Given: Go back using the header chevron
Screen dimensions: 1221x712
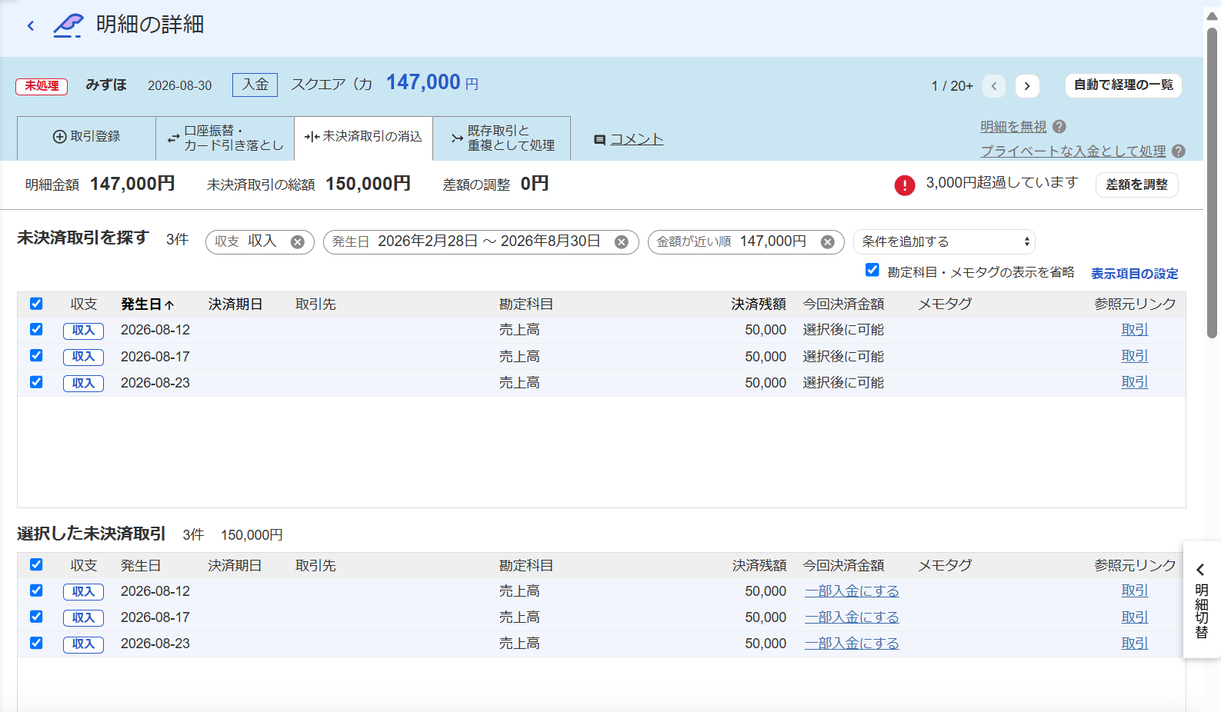Looking at the screenshot, I should (31, 25).
